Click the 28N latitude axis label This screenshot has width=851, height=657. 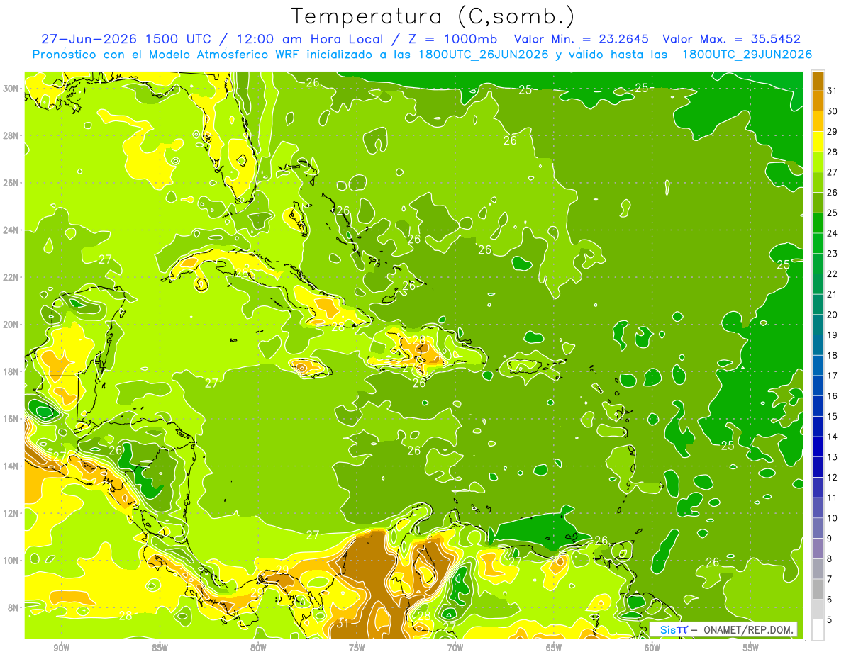[x=11, y=135]
